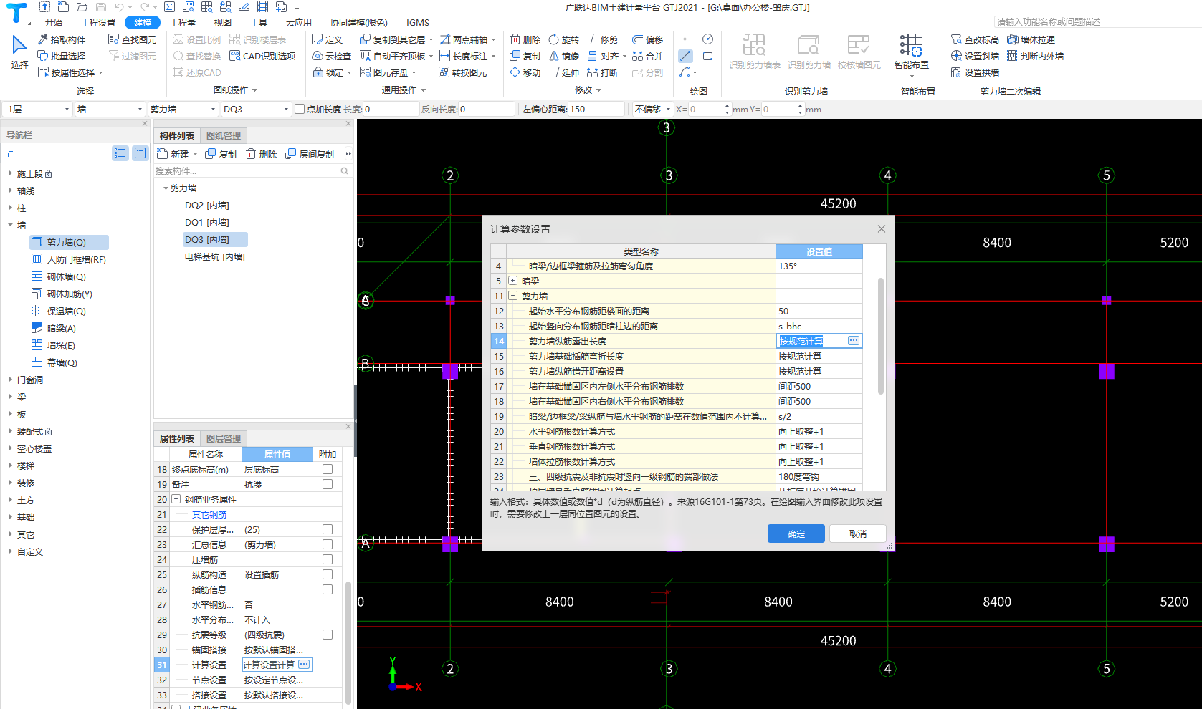Select the 延伸 extend tool
Screen dimensions: 1202x709
(x=564, y=72)
